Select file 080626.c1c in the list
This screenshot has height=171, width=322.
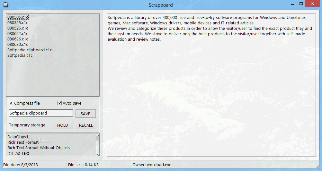[x=18, y=39]
